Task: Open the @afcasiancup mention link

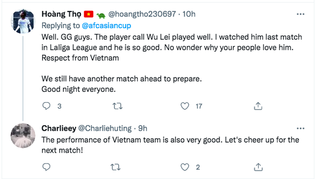Action: click(x=106, y=25)
